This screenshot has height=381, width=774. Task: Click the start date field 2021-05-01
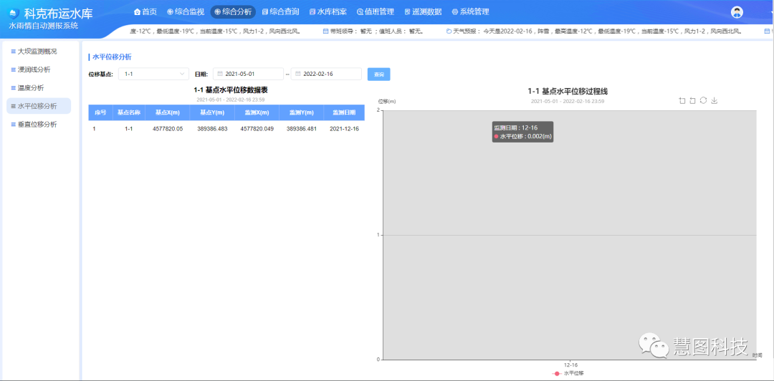coord(248,74)
